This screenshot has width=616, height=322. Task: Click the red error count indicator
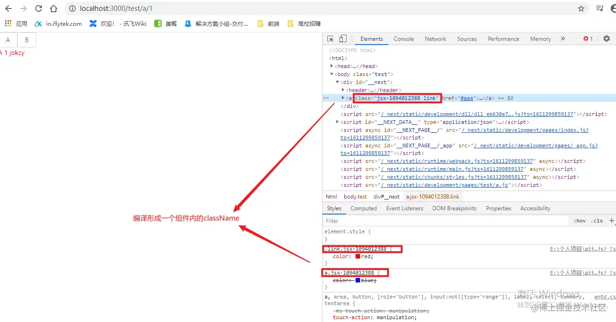(x=588, y=39)
